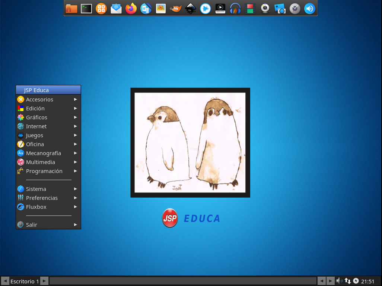Launch the terminal from the dock
Image resolution: width=382 pixels, height=286 pixels.
click(86, 9)
